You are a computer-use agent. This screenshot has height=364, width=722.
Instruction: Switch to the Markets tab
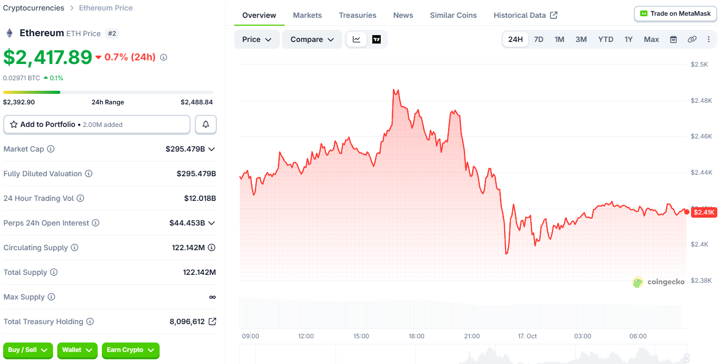(308, 15)
